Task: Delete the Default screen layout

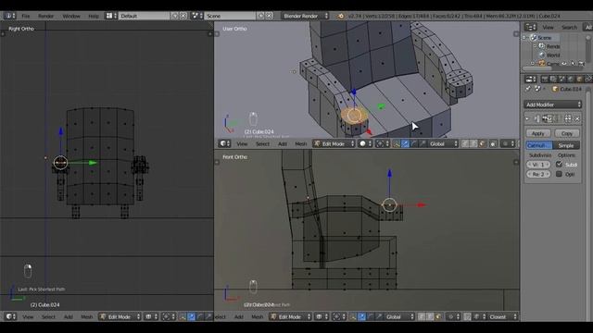Action: tap(183, 16)
